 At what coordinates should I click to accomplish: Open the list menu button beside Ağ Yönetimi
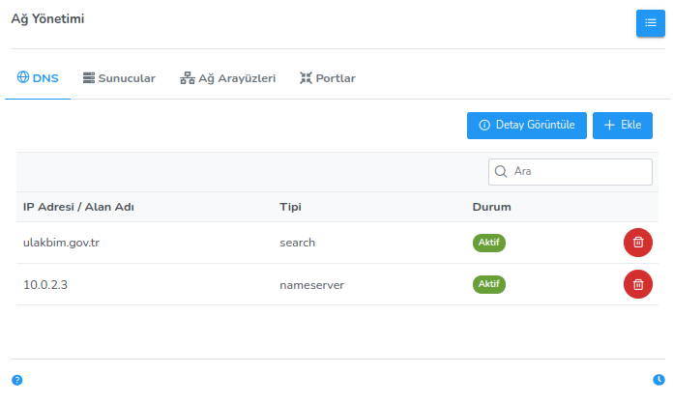pyautogui.click(x=650, y=23)
